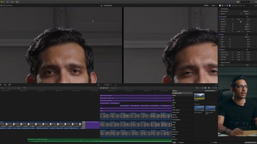The width and height of the screenshot is (257, 144).
Task: Open the Blend Mode Normal dropdown
Action: point(246,11)
